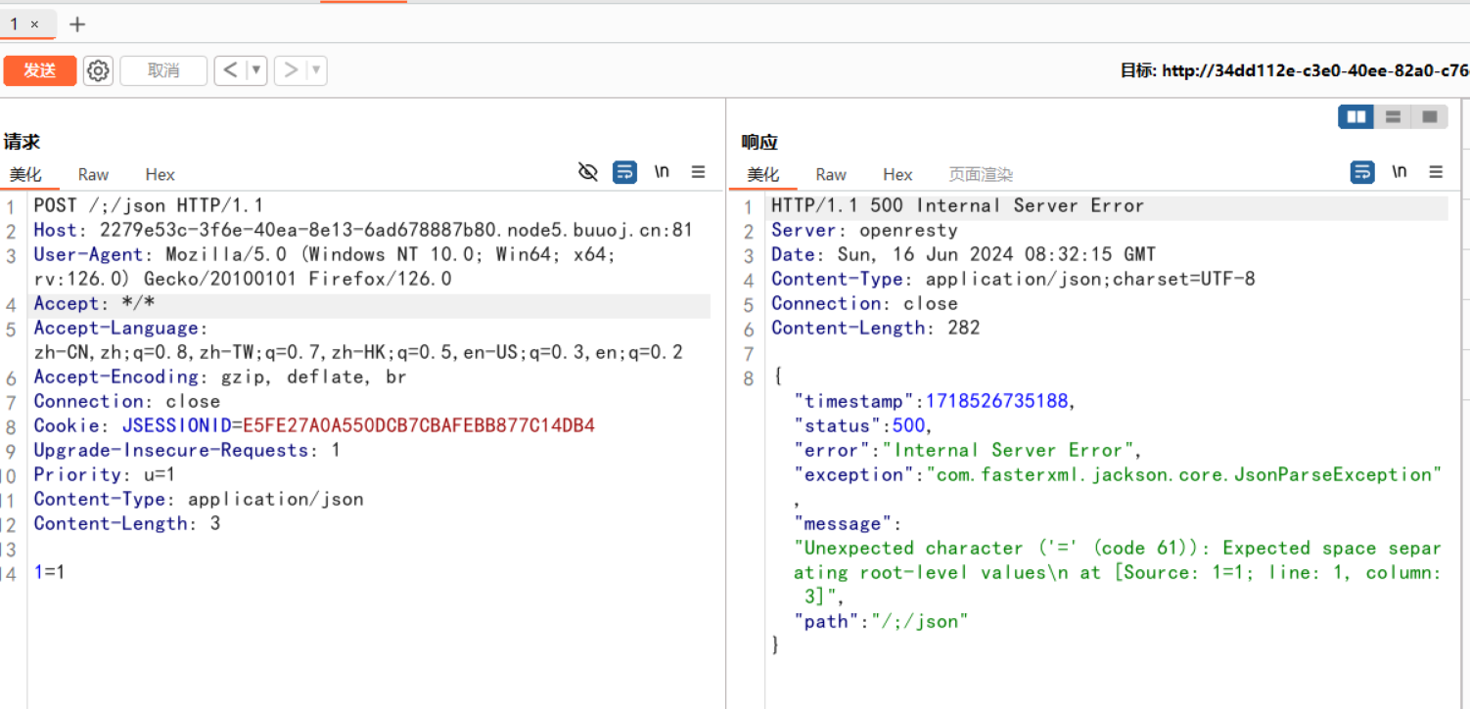Open the request editor hamburger menu icon
Image resolution: width=1470 pixels, height=709 pixels.
click(698, 171)
